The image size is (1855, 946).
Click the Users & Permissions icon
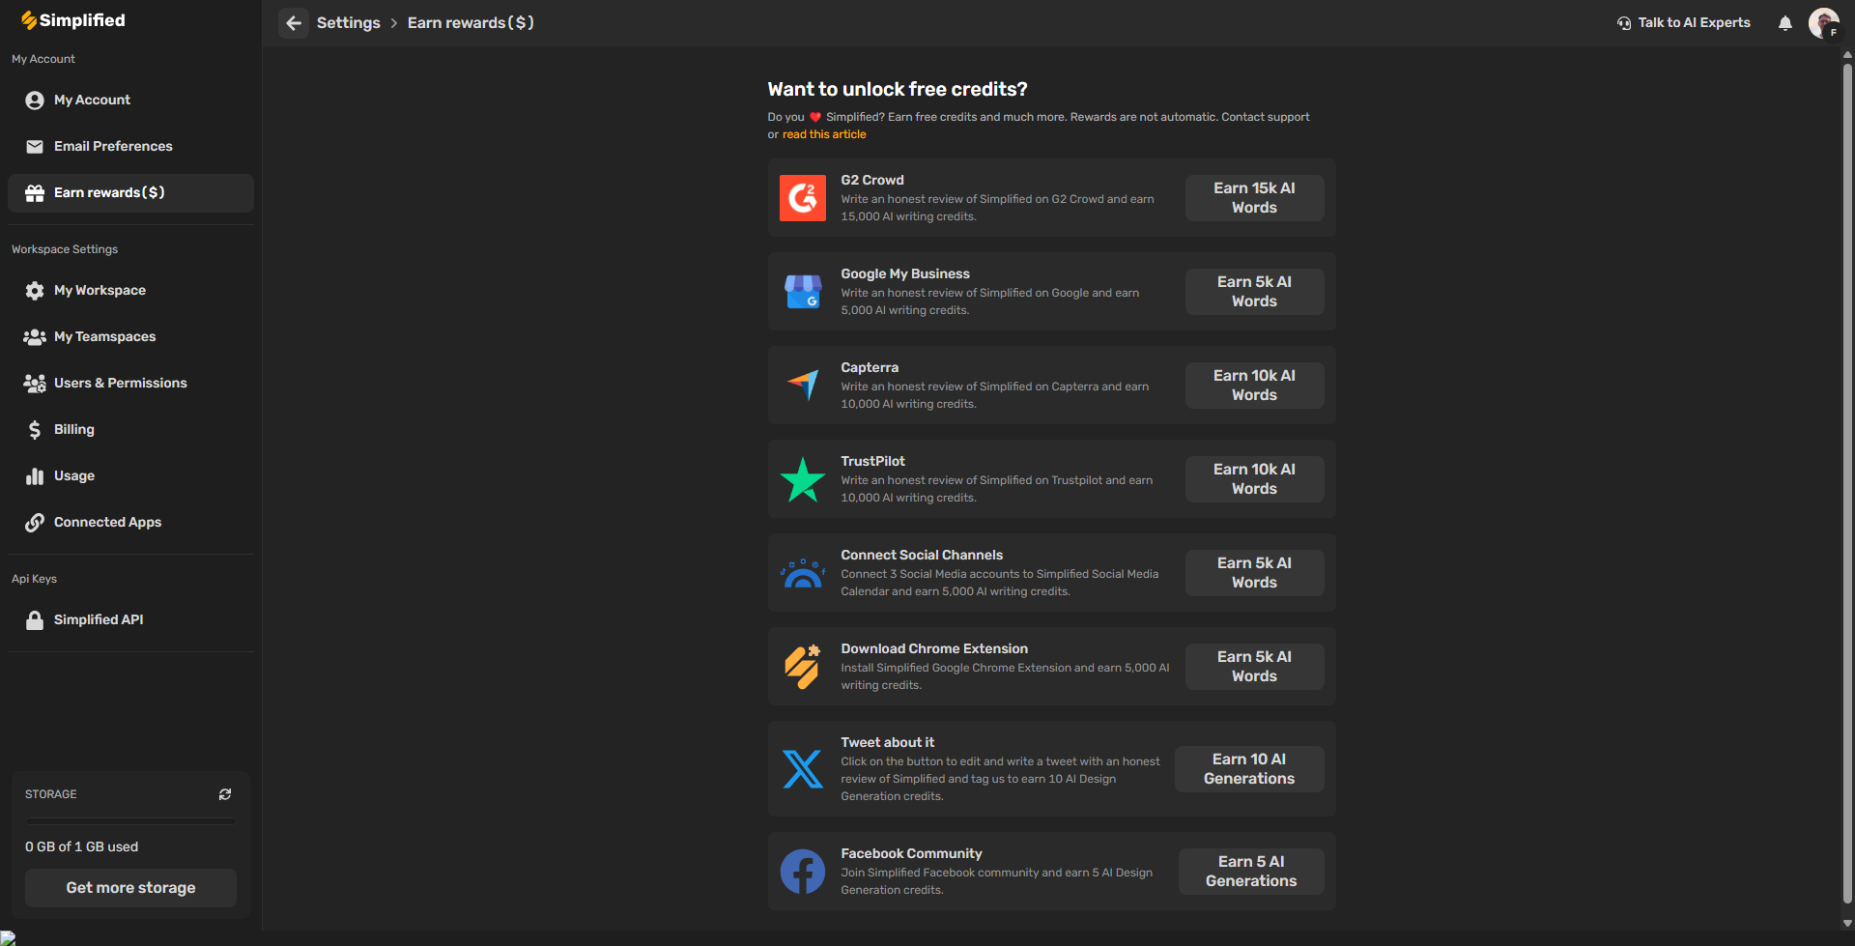click(35, 384)
